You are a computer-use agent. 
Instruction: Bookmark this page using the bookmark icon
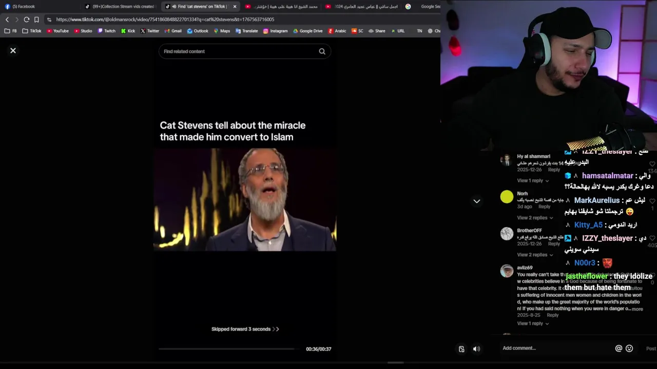pos(36,19)
